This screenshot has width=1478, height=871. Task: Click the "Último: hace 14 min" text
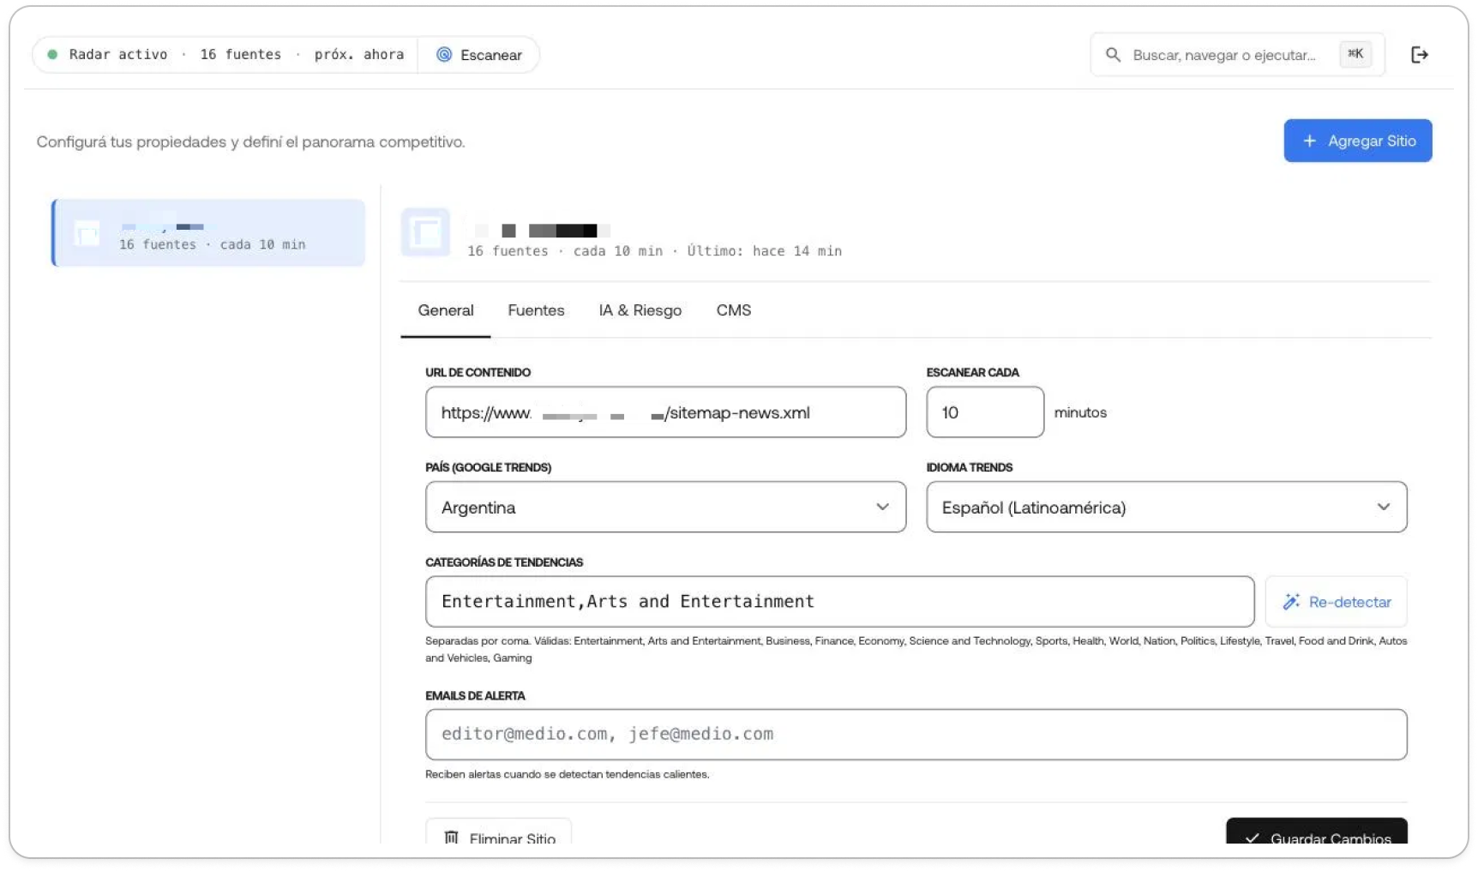pyautogui.click(x=764, y=251)
